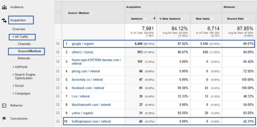257x127 pixels.
Task: Open the Behavior menu in sidebar
Action: point(16,105)
